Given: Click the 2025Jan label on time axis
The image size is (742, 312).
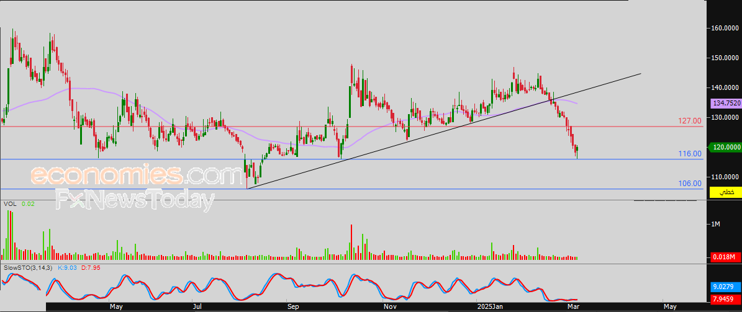Looking at the screenshot, I should [489, 307].
